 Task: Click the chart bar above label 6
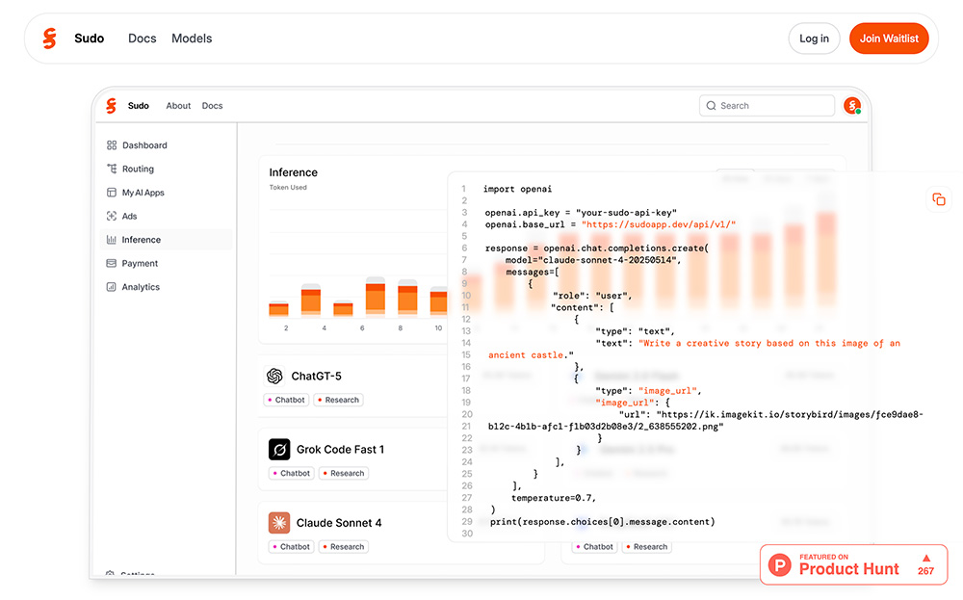[376, 297]
